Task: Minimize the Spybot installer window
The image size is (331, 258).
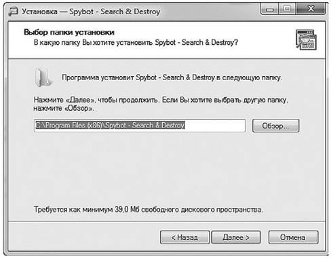Action: [x=269, y=9]
